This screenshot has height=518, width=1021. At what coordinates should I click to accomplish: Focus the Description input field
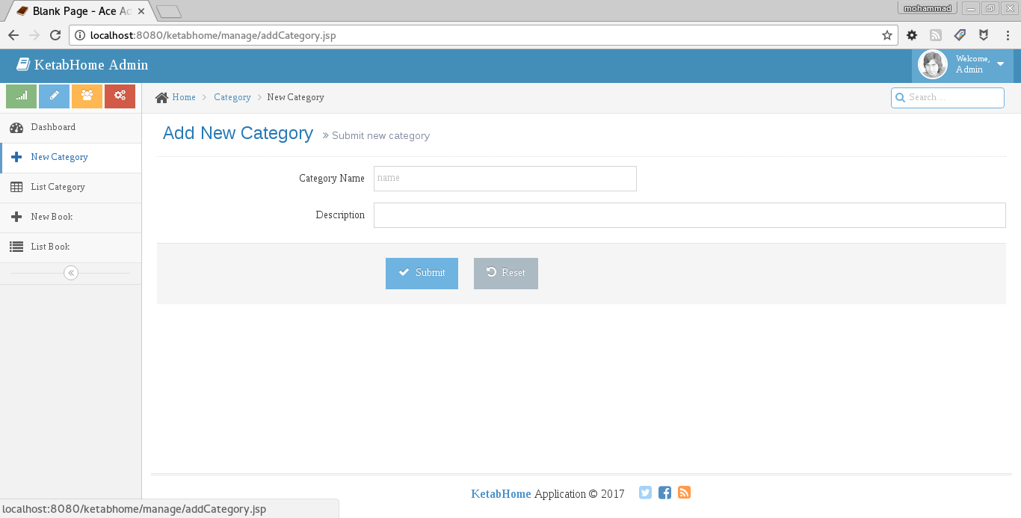[689, 215]
